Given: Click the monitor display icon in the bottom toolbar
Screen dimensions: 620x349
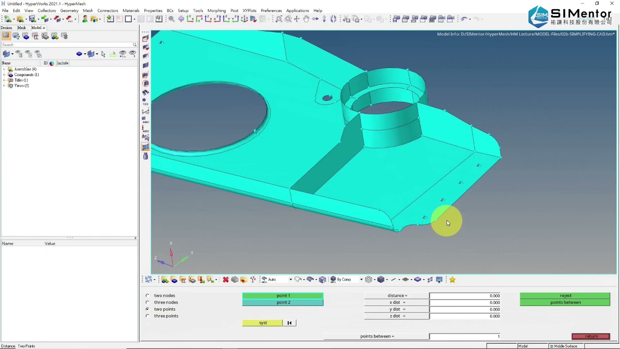Looking at the screenshot, I should [439, 280].
